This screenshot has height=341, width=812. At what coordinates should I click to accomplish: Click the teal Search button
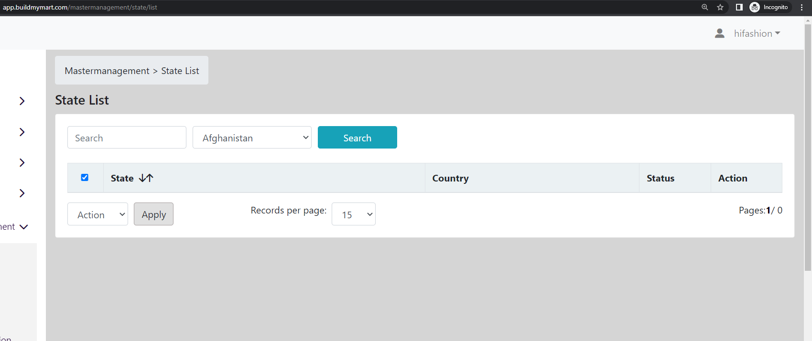click(357, 138)
